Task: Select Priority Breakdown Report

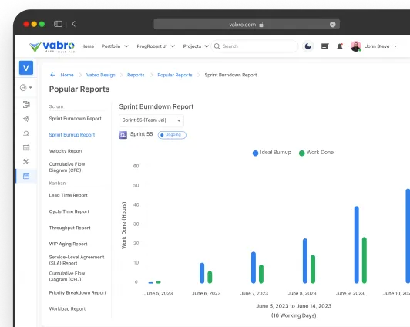Action: click(78, 293)
